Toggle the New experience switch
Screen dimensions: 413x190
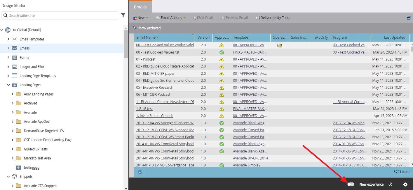351,184
